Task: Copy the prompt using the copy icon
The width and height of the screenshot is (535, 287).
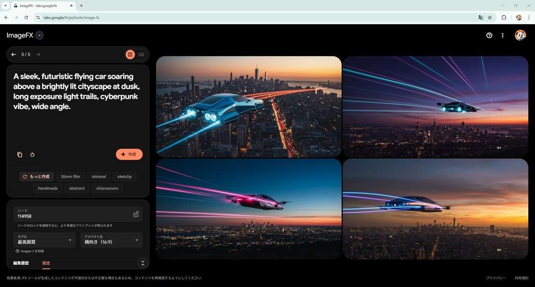Action: (20, 154)
